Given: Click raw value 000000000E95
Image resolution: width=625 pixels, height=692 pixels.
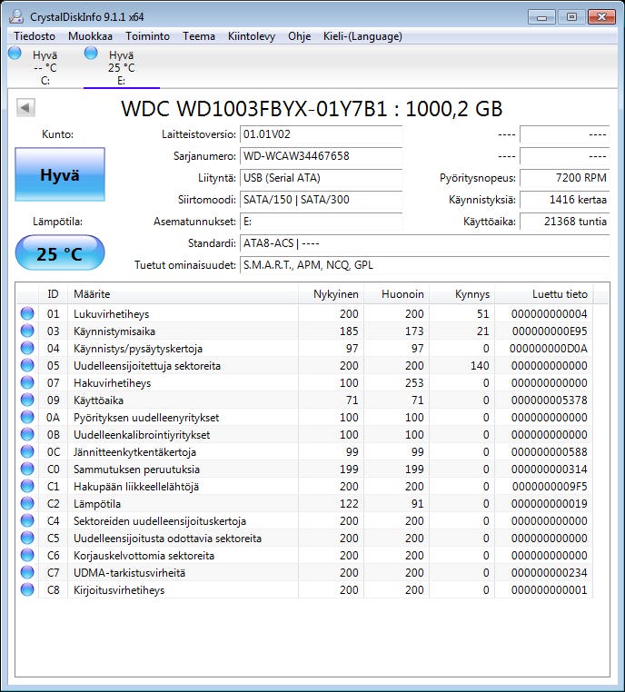Looking at the screenshot, I should click(x=550, y=331).
